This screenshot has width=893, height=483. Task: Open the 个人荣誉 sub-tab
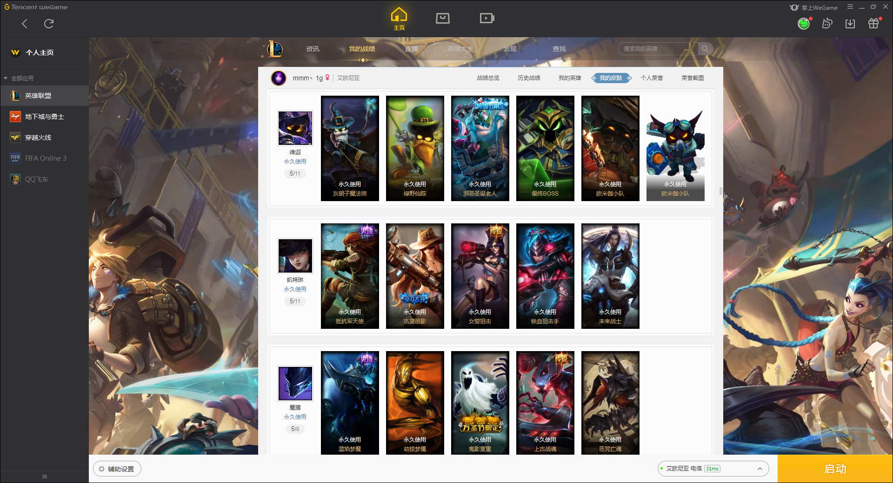[x=652, y=78]
